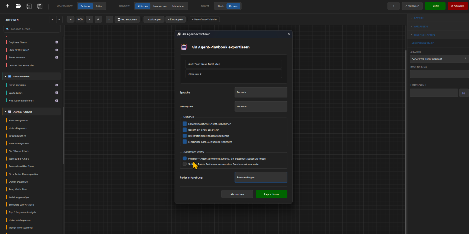Switch to the Editor workspace tab
This screenshot has height=234, width=469.
99,6
